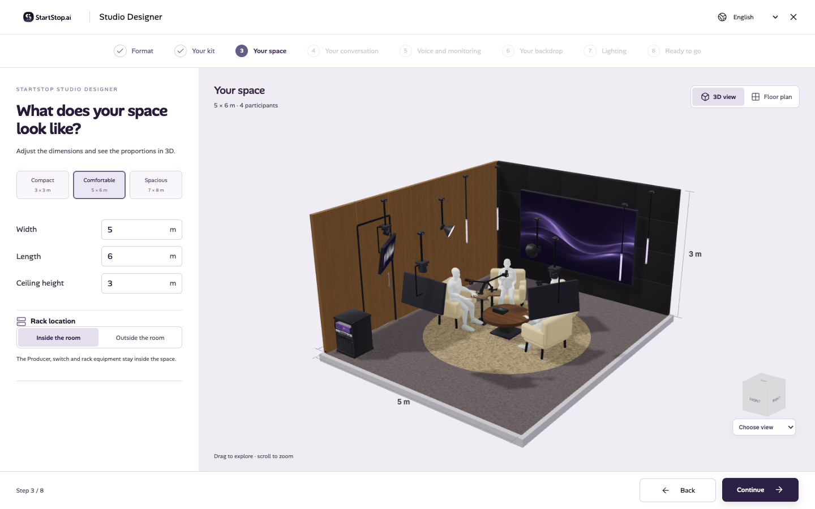Click the round coffee table in the 3D scene
815x509 pixels.
pos(505,318)
